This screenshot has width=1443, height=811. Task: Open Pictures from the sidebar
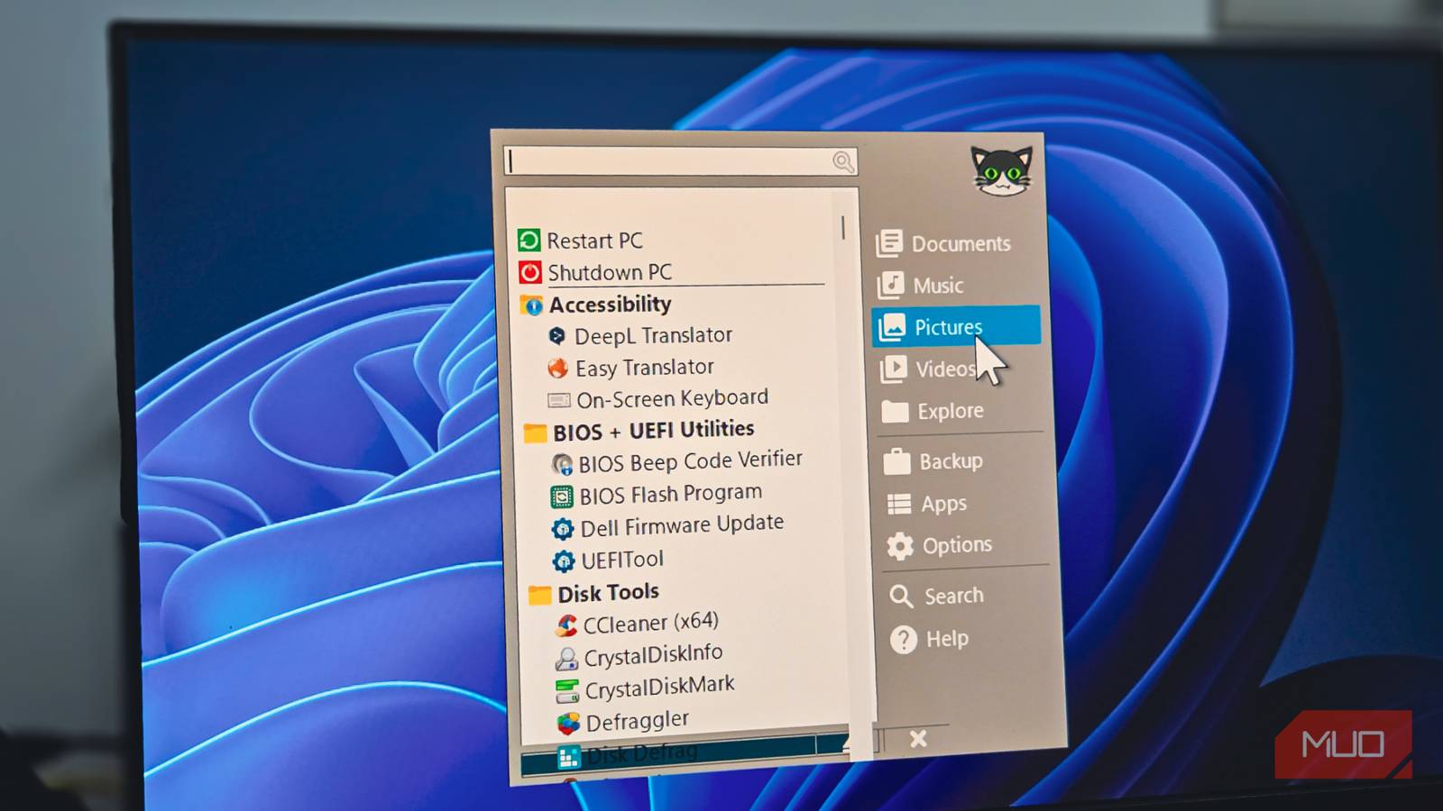pyautogui.click(x=947, y=327)
